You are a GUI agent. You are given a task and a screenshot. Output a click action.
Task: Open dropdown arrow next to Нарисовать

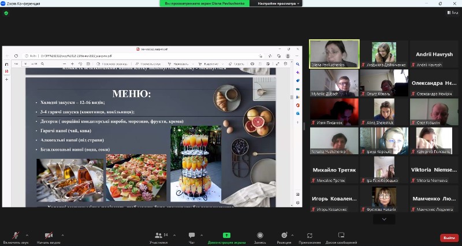[x=193, y=64]
